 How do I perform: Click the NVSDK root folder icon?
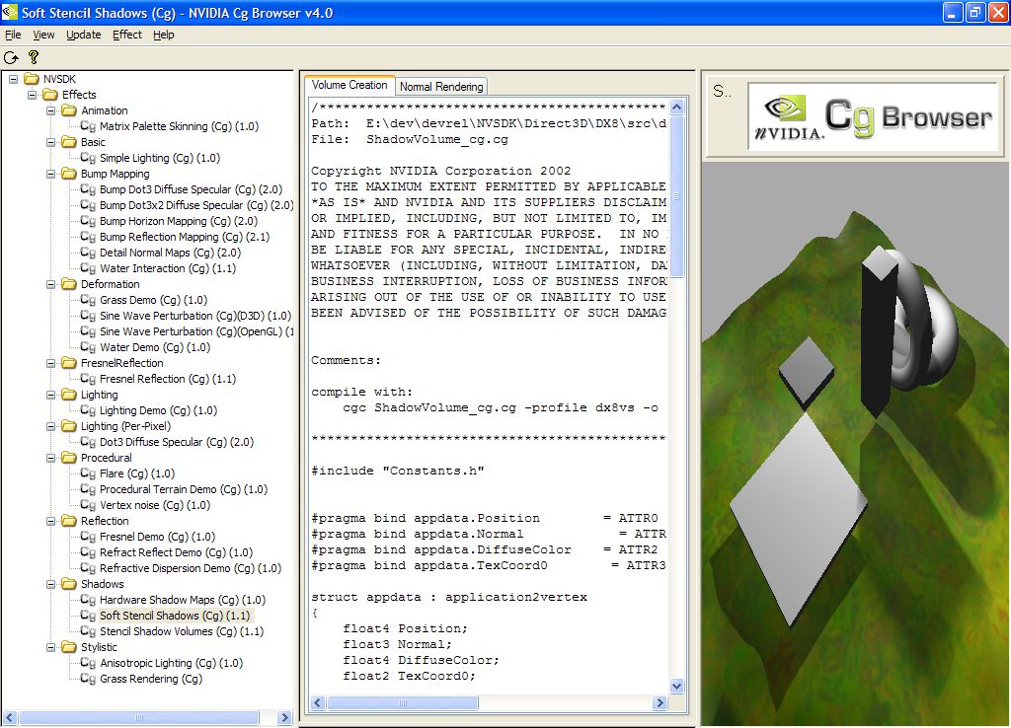tap(32, 79)
